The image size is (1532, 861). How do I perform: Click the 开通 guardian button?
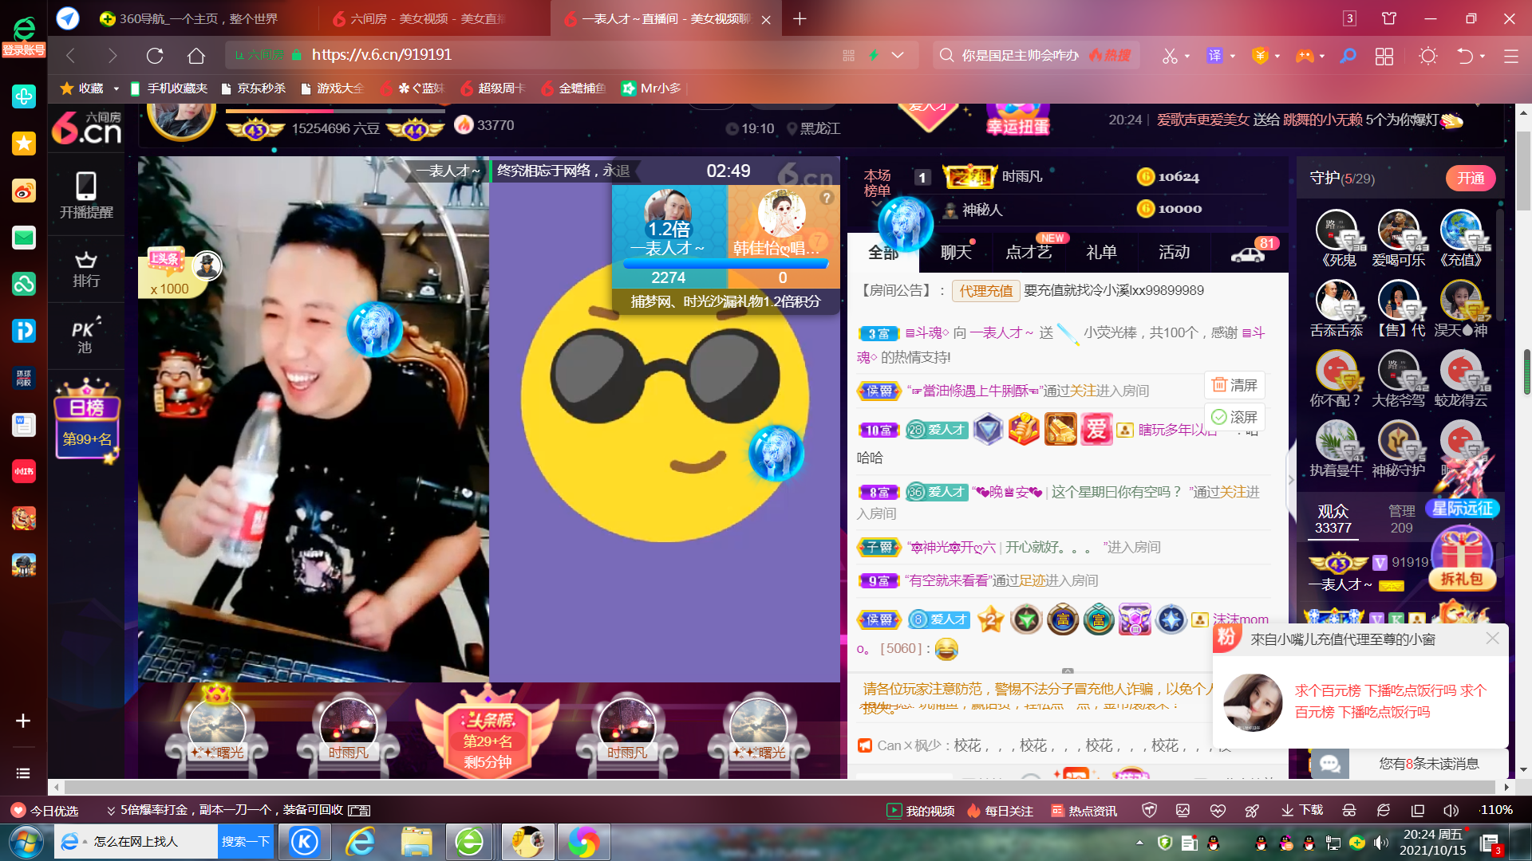click(x=1471, y=178)
